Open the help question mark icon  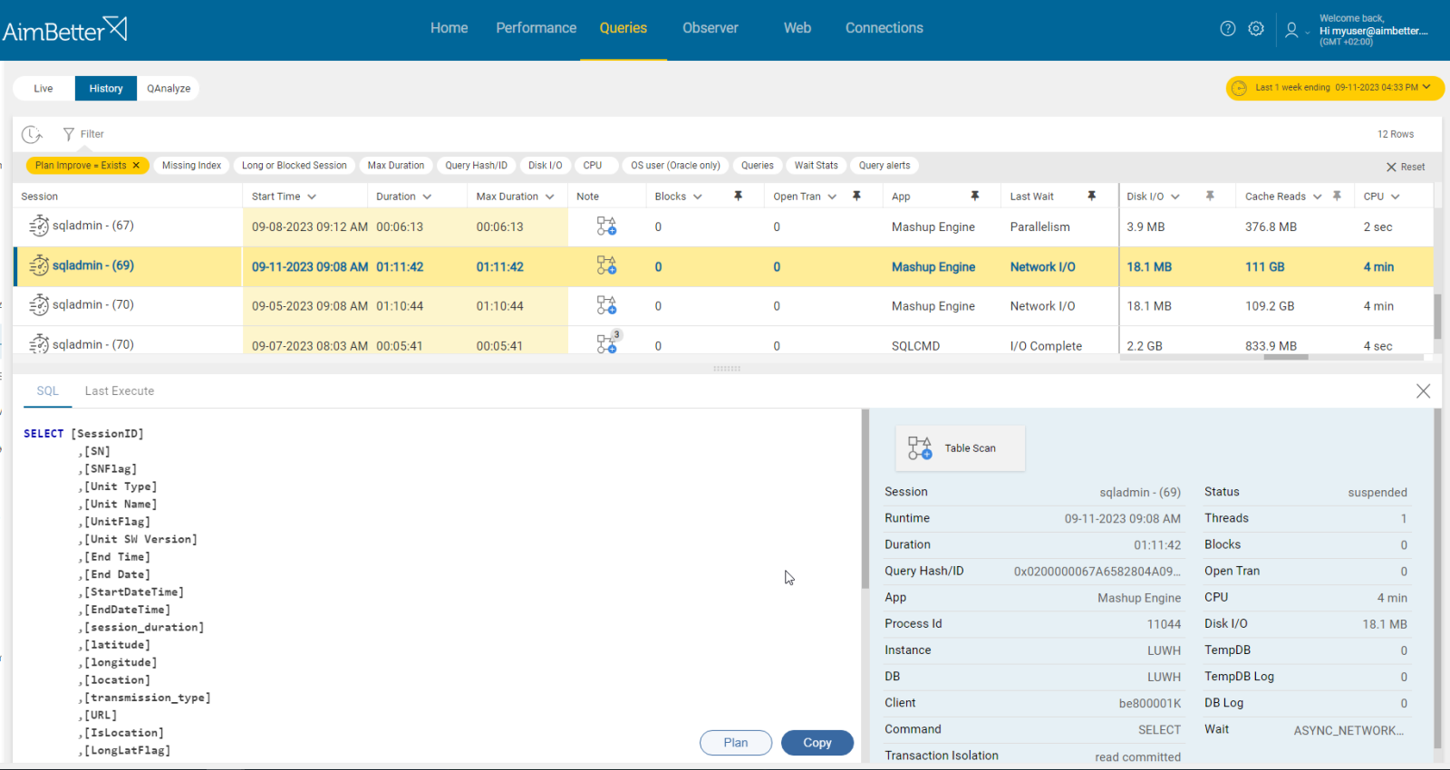(x=1228, y=28)
